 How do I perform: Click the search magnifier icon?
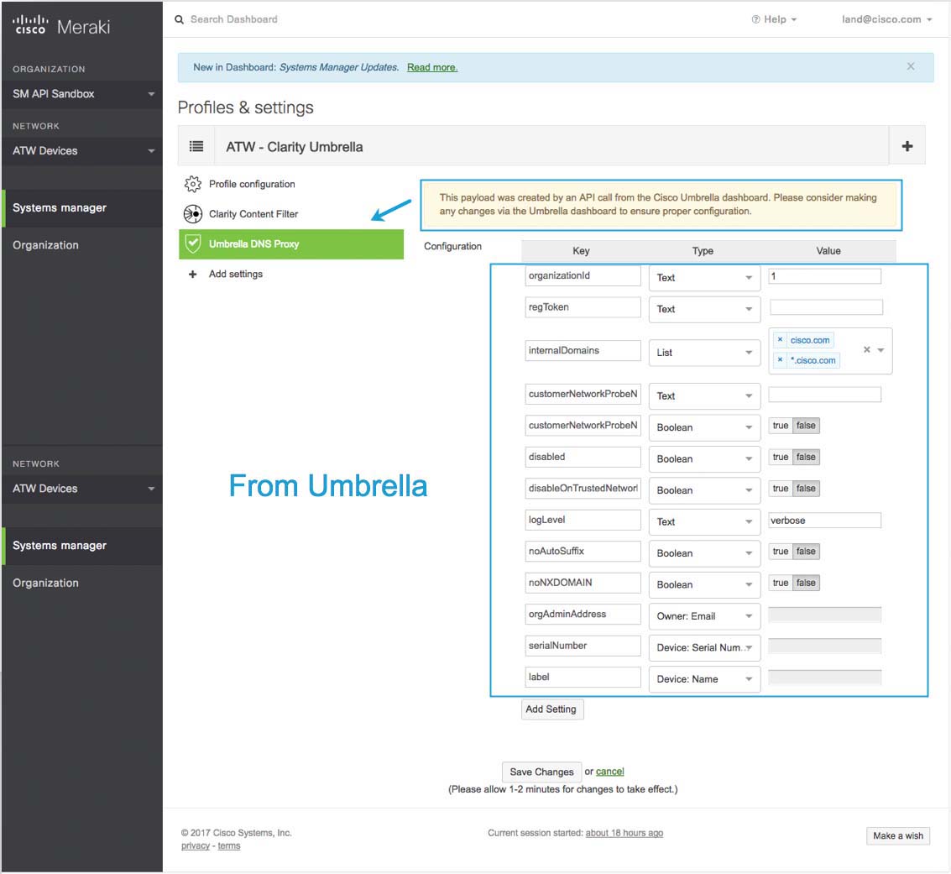(179, 19)
